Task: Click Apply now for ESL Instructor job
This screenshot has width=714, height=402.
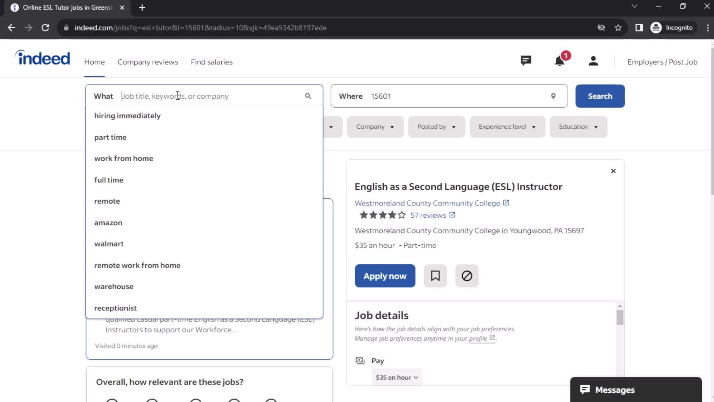Action: 385,276
